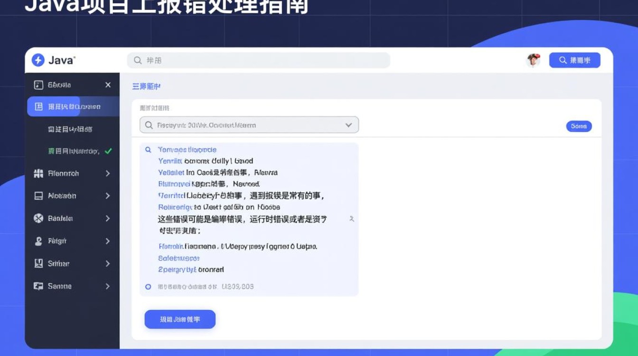Select the fourth result row ending 'Navoed'

(209, 184)
